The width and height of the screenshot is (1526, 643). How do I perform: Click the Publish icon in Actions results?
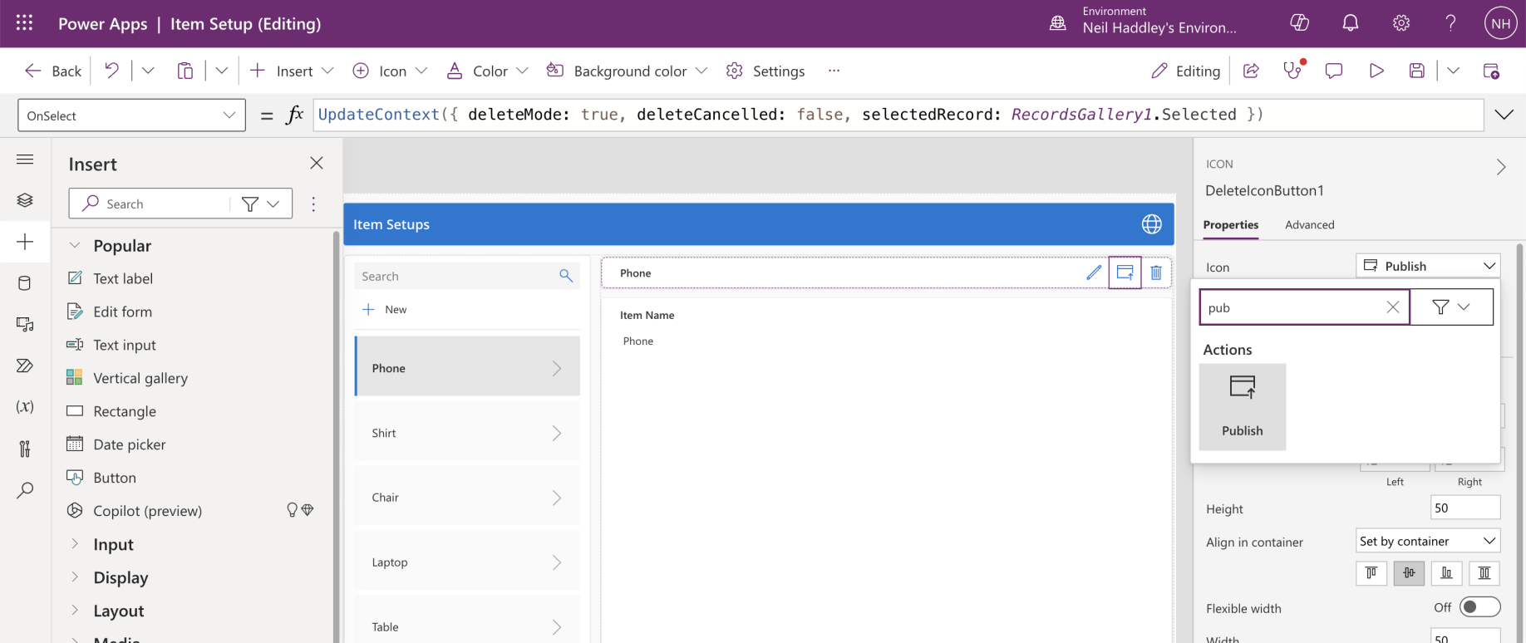1242,406
